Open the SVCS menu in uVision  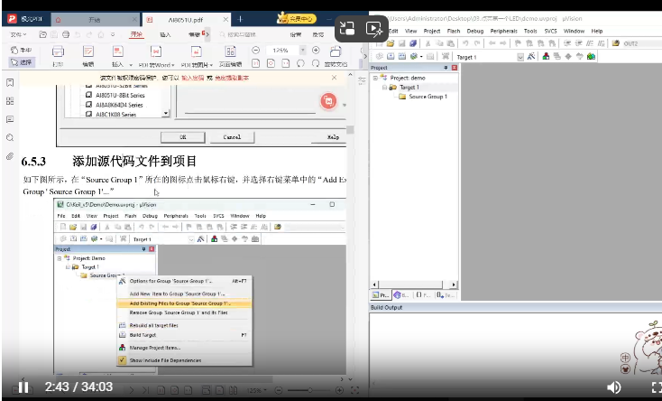point(550,31)
